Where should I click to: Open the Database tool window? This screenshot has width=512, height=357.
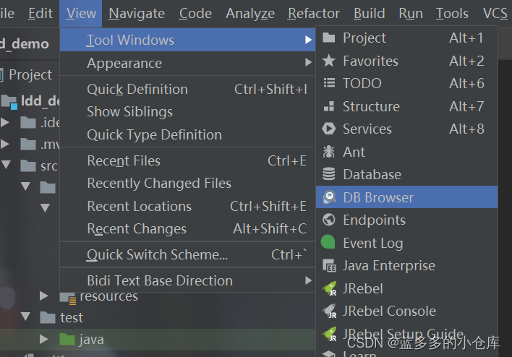406,174
